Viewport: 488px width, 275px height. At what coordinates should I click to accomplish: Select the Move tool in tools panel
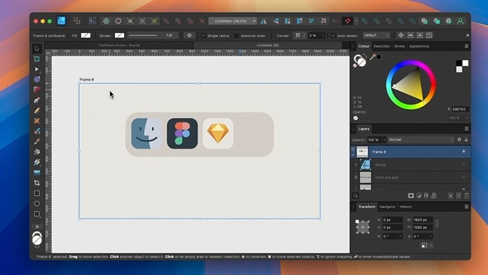coord(37,48)
